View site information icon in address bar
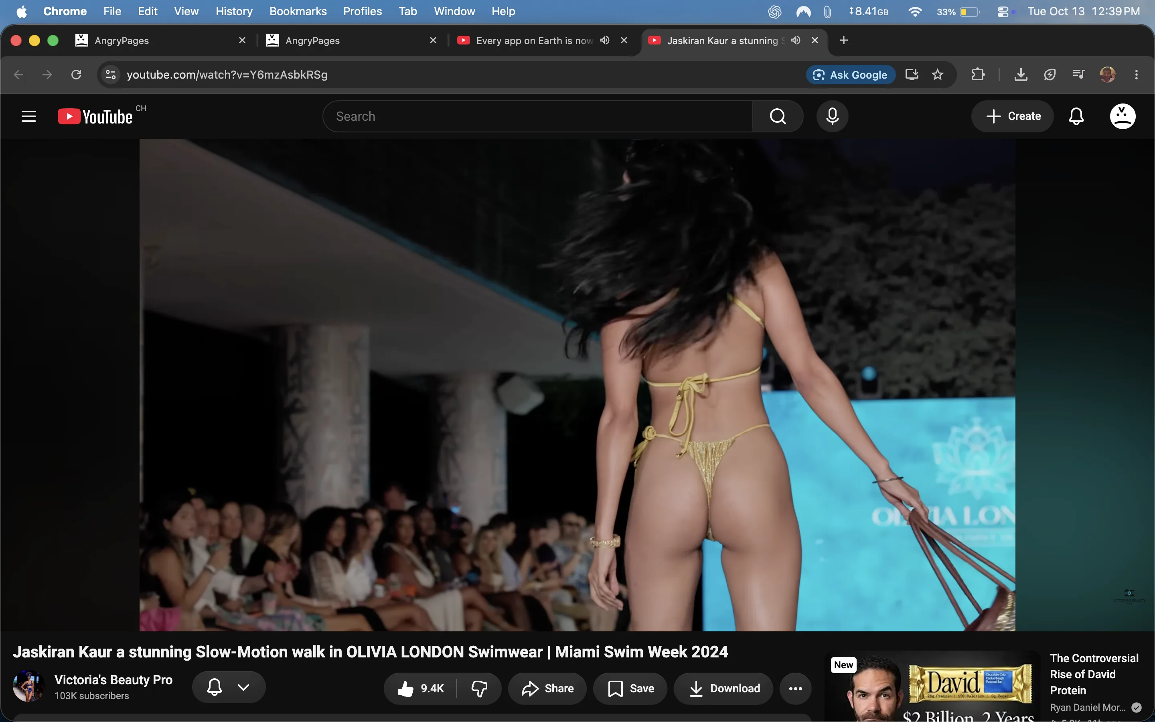Screen dimensions: 1155x722 point(111,75)
